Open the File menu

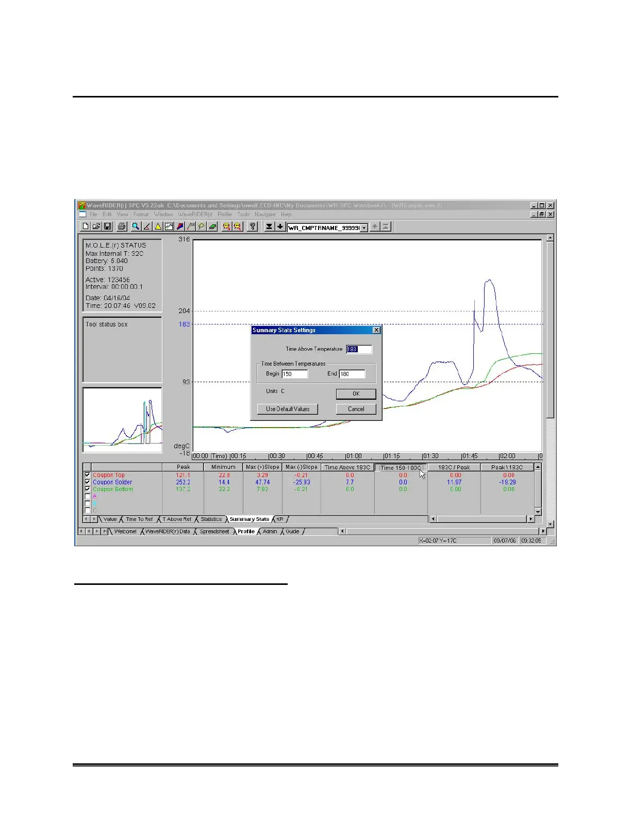(x=93, y=215)
